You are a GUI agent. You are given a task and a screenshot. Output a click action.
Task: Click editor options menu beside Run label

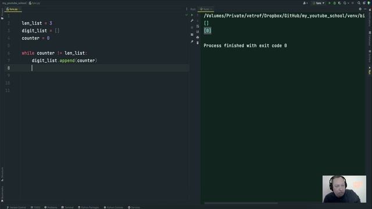click(x=187, y=9)
